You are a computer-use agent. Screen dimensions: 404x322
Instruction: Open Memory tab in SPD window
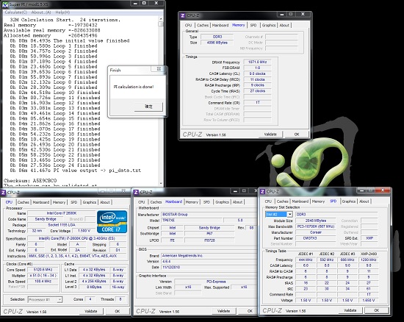318,201
